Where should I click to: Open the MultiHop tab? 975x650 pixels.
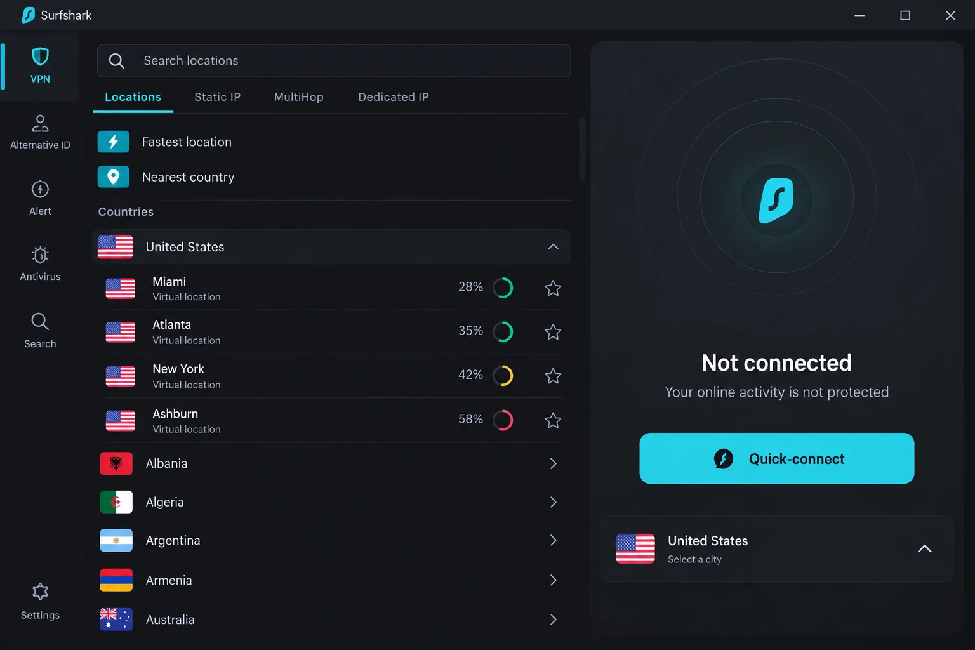point(299,97)
